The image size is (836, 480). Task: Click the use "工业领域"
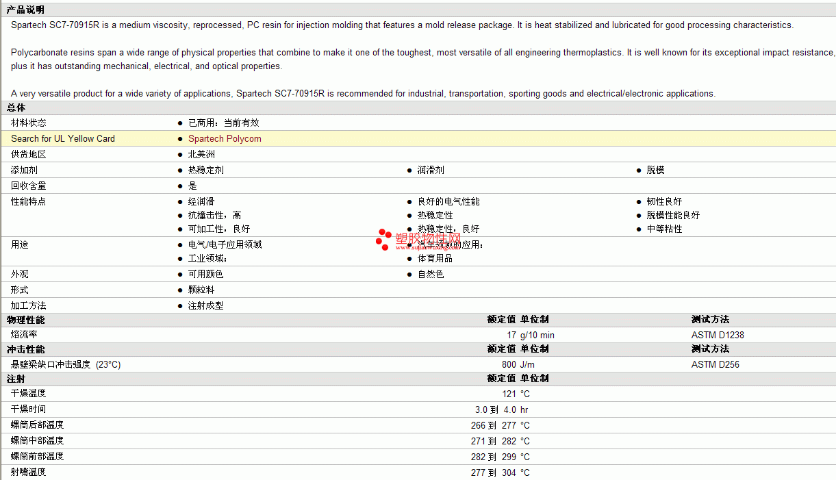point(207,258)
